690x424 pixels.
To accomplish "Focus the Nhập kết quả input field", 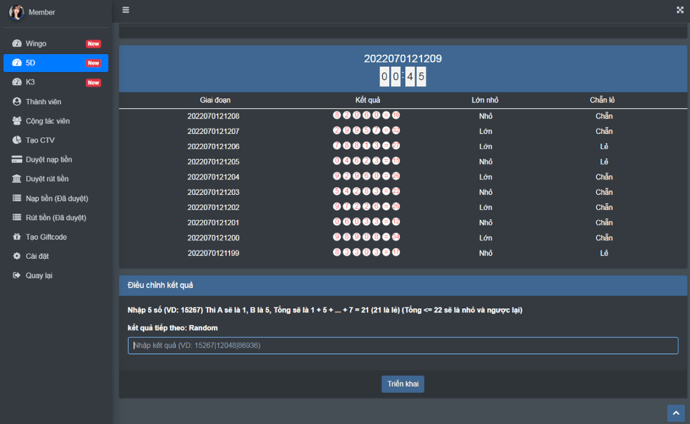I will coord(402,345).
